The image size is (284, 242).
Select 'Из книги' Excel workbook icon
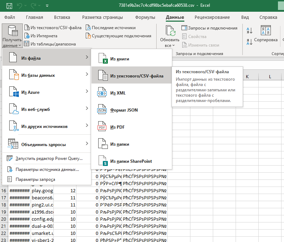102,59
